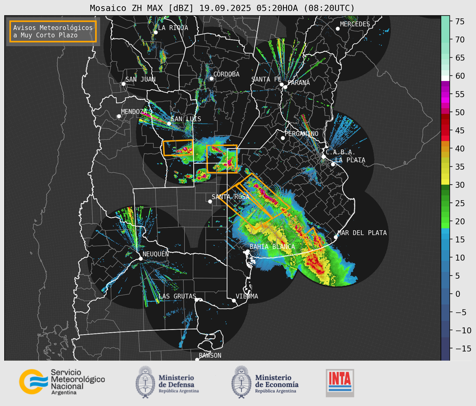Click the VIEDMA city label
The image size is (476, 406).
click(247, 296)
